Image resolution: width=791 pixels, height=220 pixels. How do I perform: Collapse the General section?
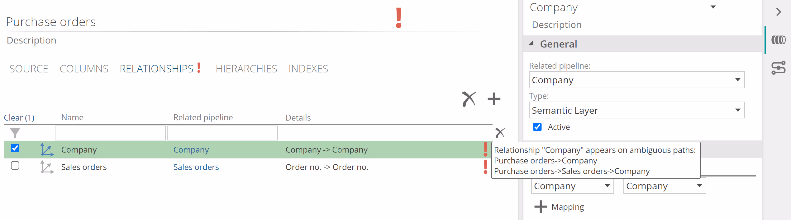click(531, 44)
